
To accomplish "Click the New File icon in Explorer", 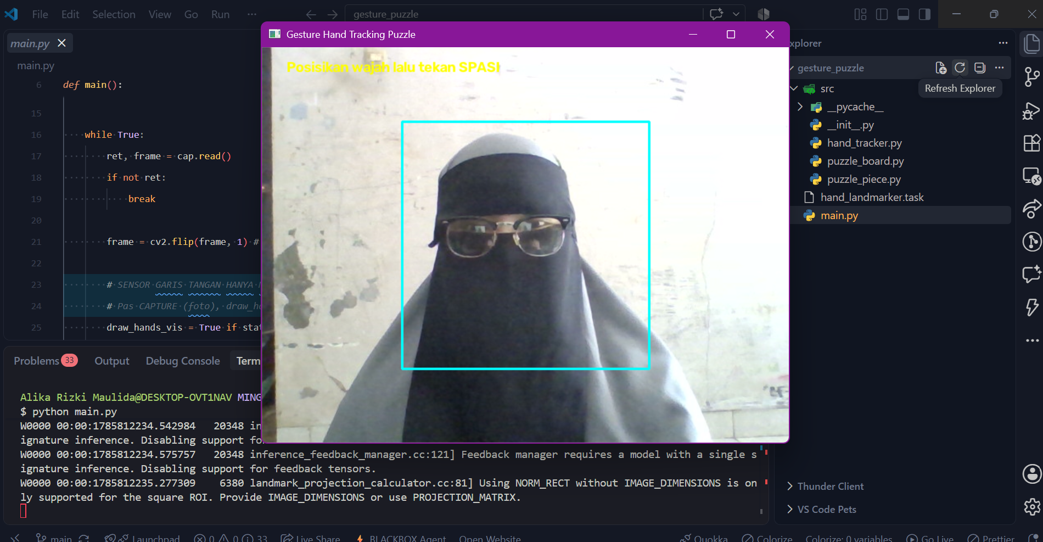I will pyautogui.click(x=941, y=68).
